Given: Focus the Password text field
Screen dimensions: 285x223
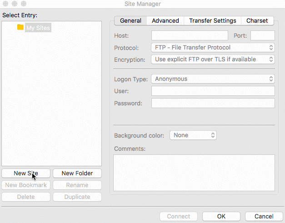Looking at the screenshot, I should point(213,103).
